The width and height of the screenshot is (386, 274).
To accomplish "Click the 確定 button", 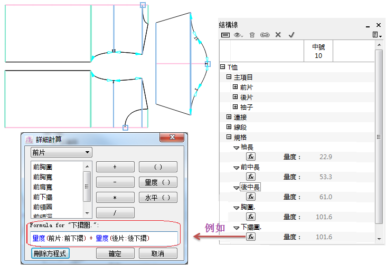I will tap(115, 253).
